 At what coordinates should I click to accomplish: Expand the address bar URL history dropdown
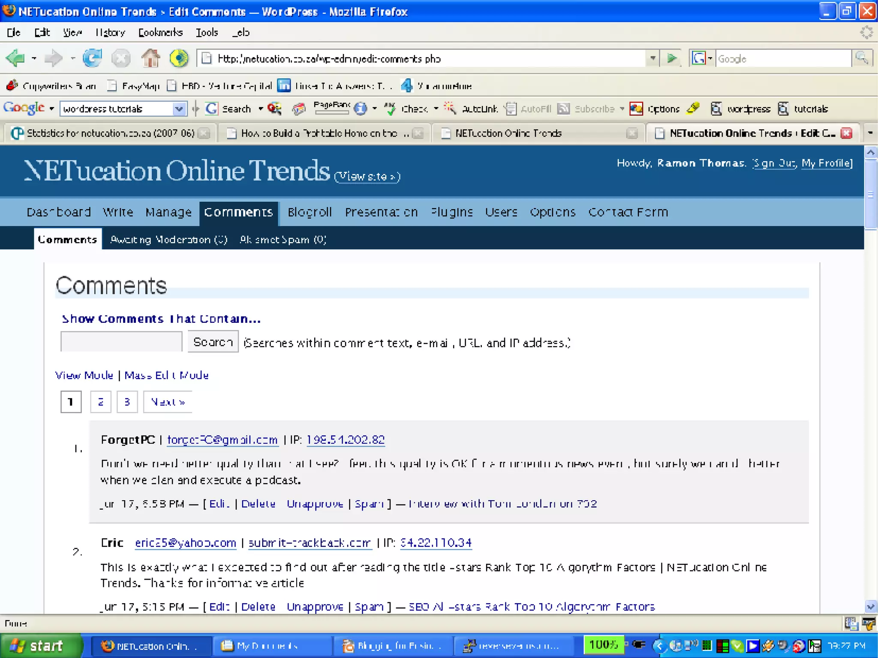pyautogui.click(x=652, y=58)
